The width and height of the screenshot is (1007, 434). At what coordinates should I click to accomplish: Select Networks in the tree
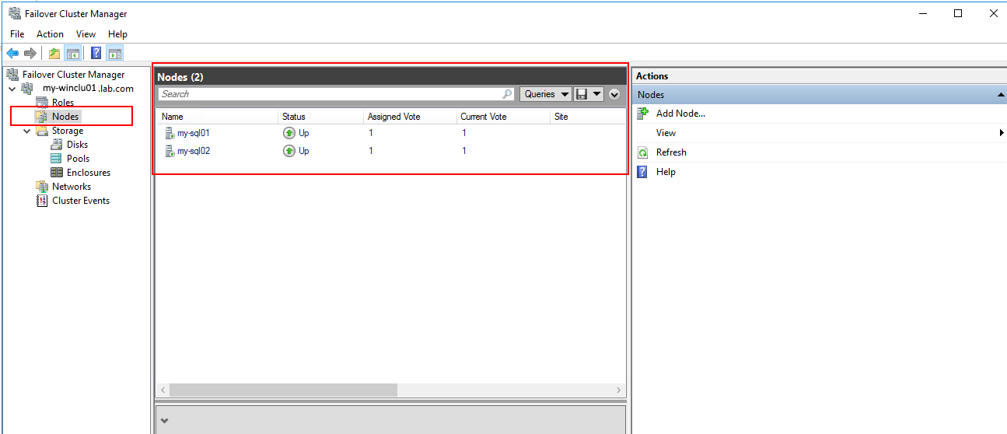(72, 187)
